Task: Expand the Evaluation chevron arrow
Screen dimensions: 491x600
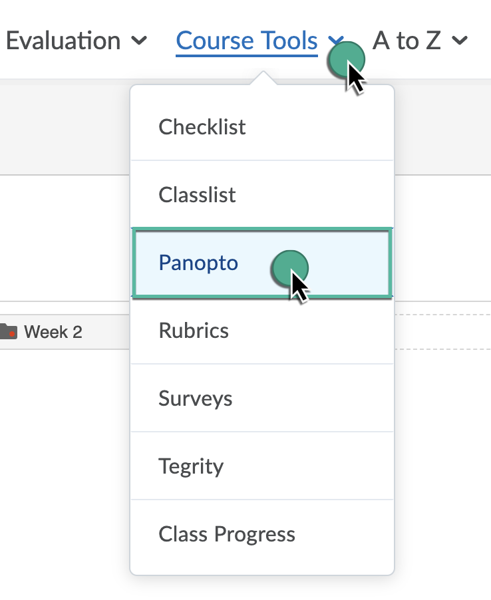Action: (x=139, y=41)
